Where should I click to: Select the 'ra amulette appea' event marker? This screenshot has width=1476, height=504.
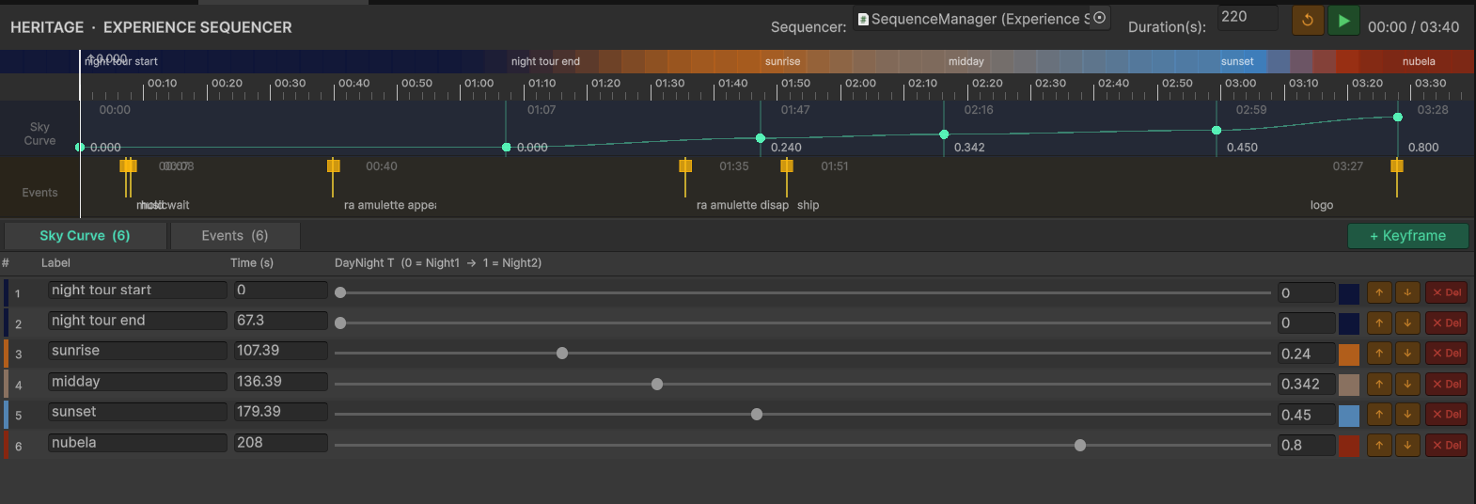[x=333, y=166]
